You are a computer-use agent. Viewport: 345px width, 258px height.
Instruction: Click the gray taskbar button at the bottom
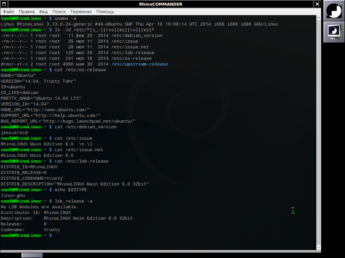pos(32,255)
